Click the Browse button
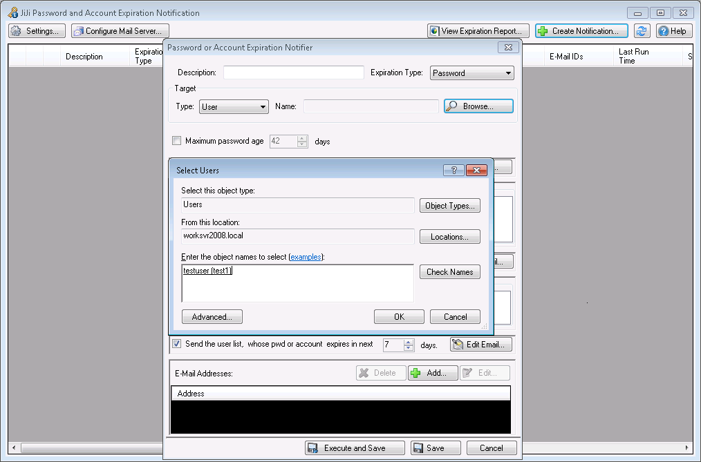The image size is (701, 462). tap(478, 106)
